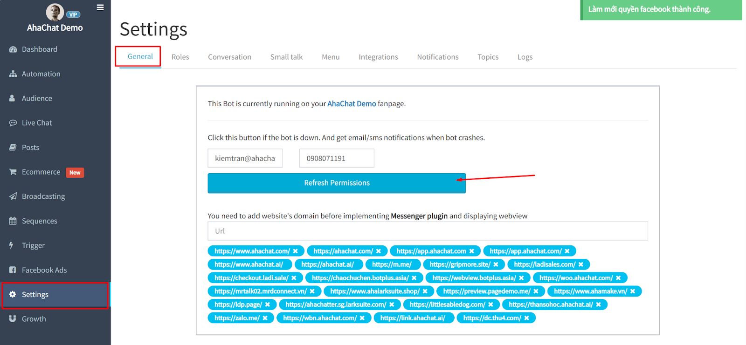This screenshot has width=746, height=345.
Task: Click the Automation sitemap icon
Action: point(13,74)
